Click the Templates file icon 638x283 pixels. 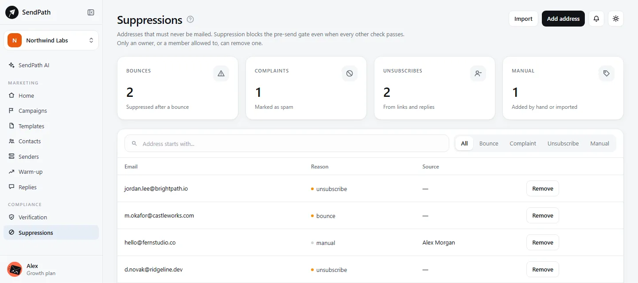(12, 126)
